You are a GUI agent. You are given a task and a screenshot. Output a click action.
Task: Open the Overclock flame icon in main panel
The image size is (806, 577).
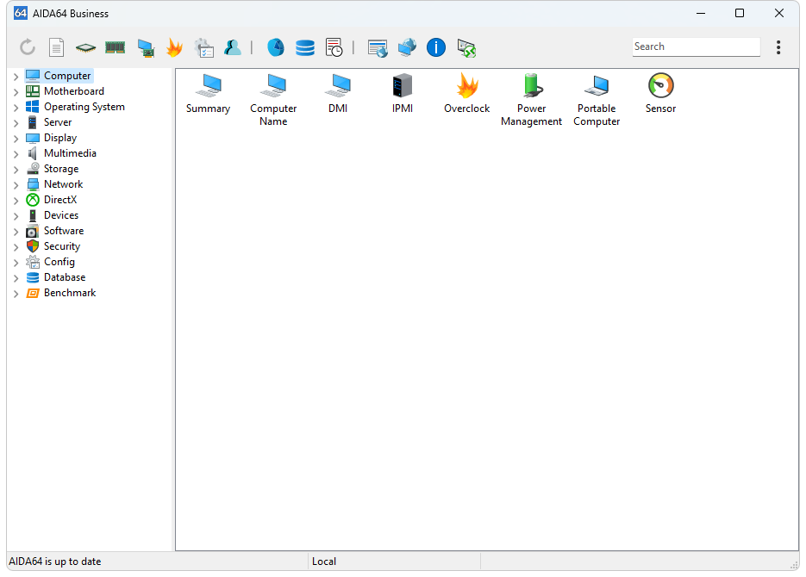[x=466, y=86]
